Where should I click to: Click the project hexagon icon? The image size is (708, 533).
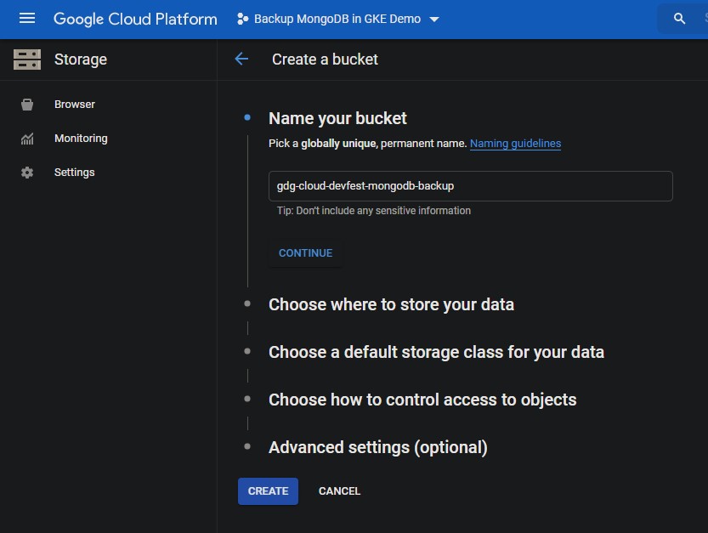[242, 19]
